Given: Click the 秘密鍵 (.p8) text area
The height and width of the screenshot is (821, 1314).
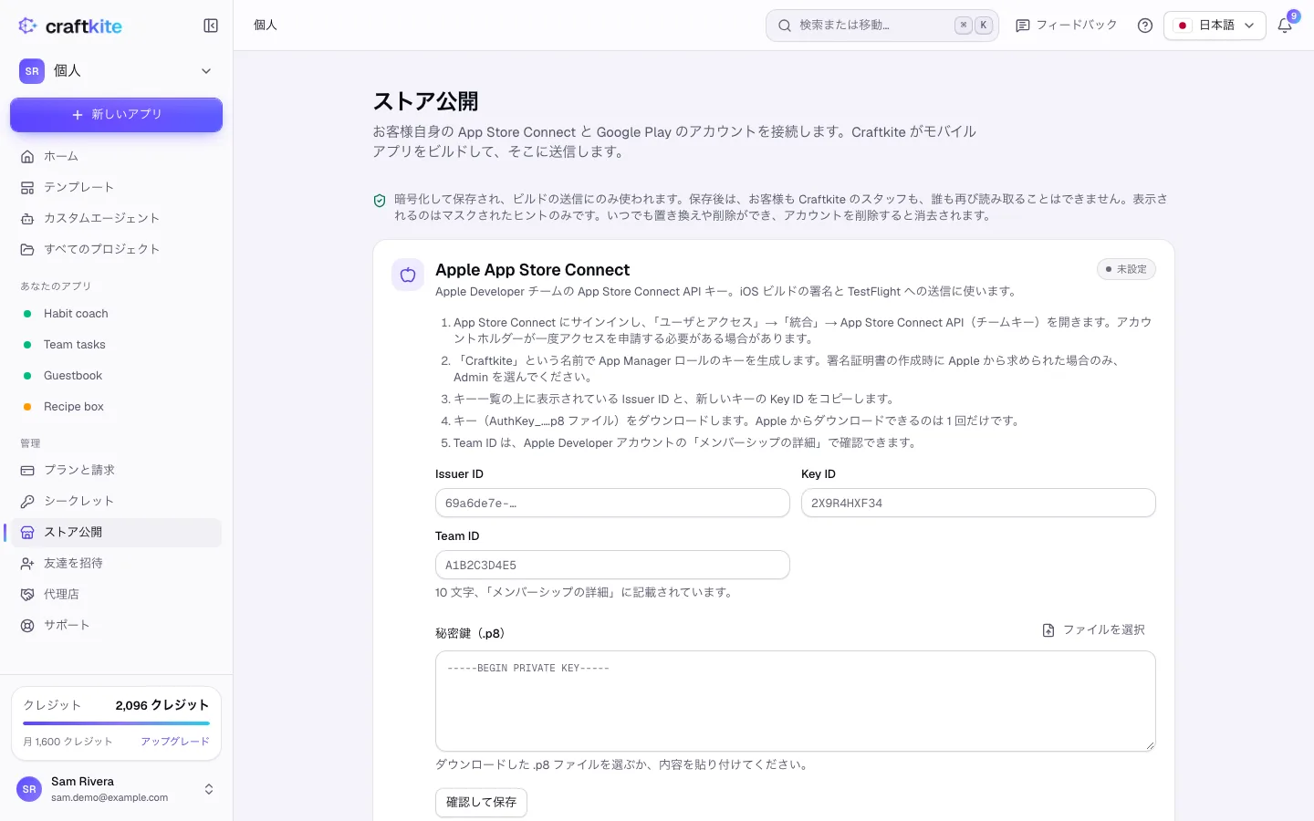Looking at the screenshot, I should pyautogui.click(x=796, y=701).
